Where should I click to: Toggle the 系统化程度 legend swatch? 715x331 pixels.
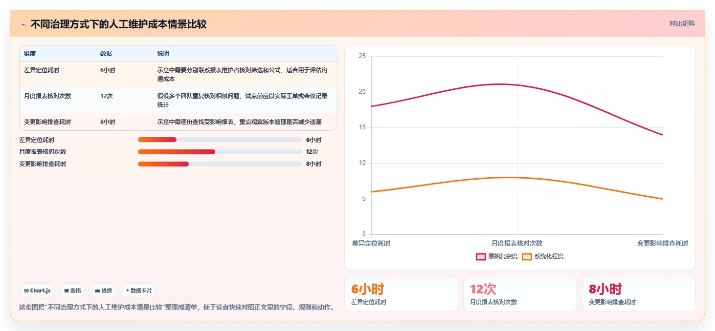(x=527, y=256)
